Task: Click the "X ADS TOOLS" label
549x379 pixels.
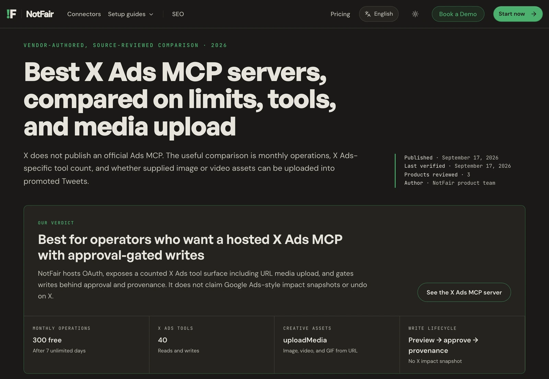Action: coord(175,328)
